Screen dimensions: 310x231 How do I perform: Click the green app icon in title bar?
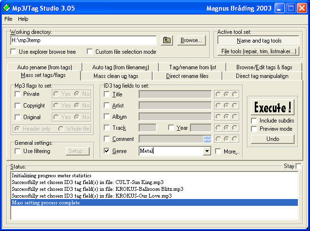(x=6, y=8)
